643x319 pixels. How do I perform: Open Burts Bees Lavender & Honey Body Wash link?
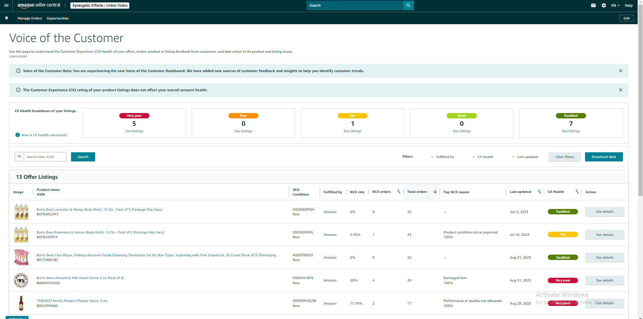tap(100, 209)
